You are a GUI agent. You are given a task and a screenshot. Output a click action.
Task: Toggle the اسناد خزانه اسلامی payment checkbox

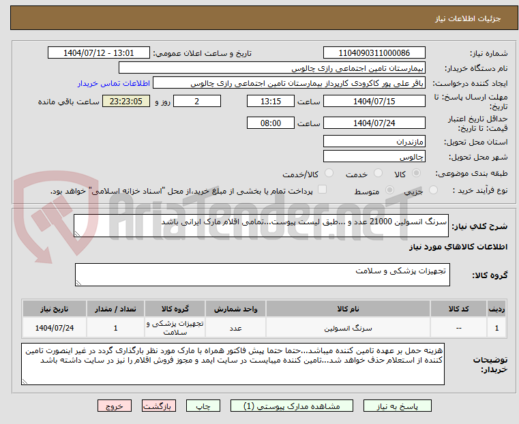tap(322, 190)
